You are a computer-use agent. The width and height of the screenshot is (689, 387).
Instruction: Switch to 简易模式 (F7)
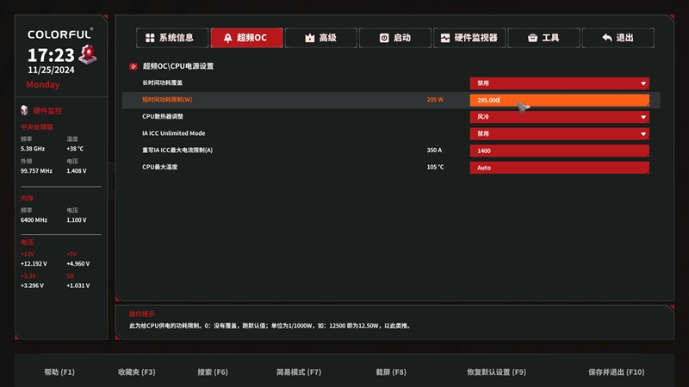[x=299, y=372]
